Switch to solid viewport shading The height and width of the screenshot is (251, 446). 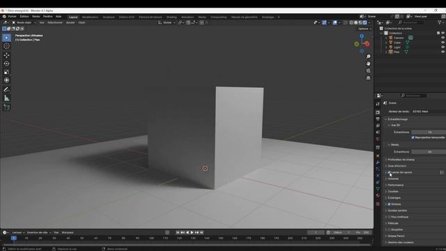356,22
